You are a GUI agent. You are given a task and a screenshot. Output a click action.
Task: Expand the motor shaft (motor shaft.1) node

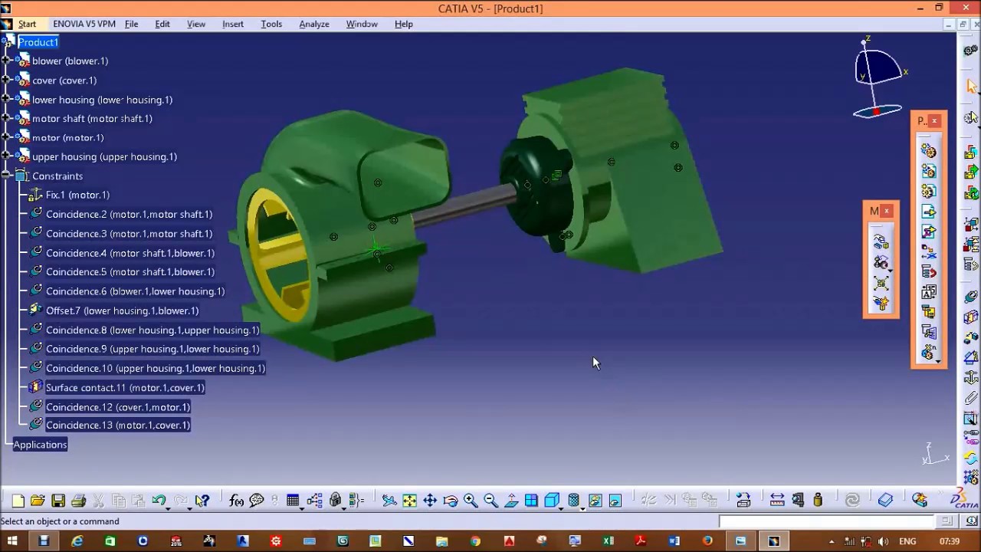pos(6,118)
